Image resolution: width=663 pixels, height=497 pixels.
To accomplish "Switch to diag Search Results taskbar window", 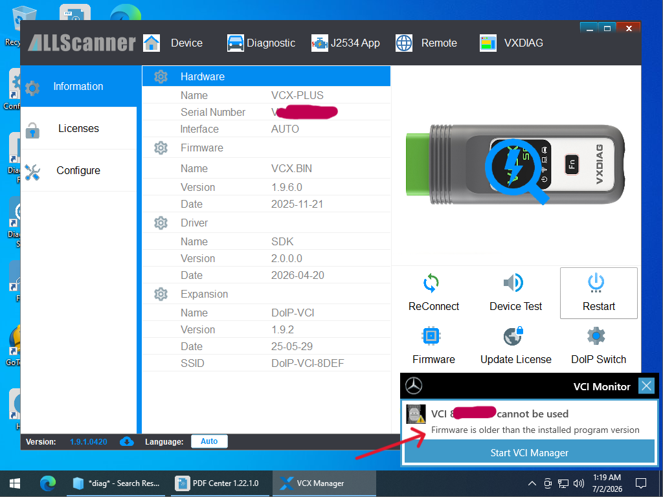I will pos(117,483).
